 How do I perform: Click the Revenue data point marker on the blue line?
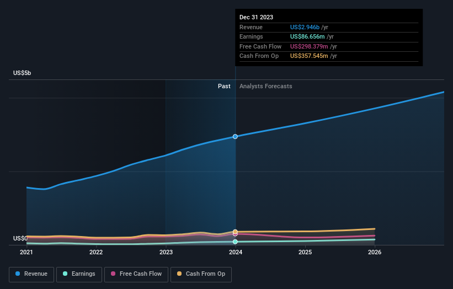tap(235, 137)
